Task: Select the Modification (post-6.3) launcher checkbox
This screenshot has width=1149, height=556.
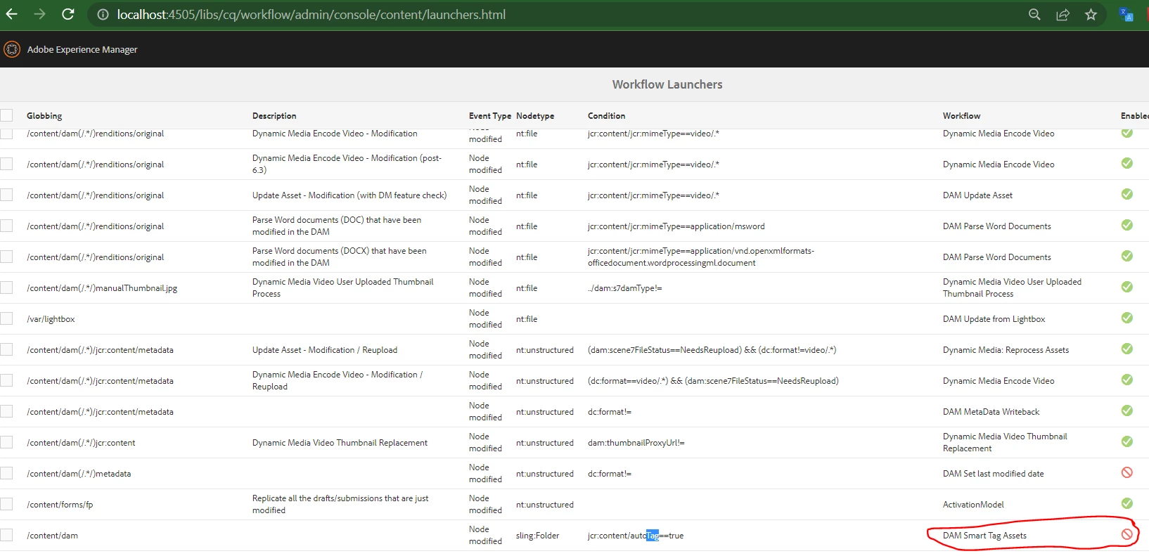Action: click(x=6, y=164)
